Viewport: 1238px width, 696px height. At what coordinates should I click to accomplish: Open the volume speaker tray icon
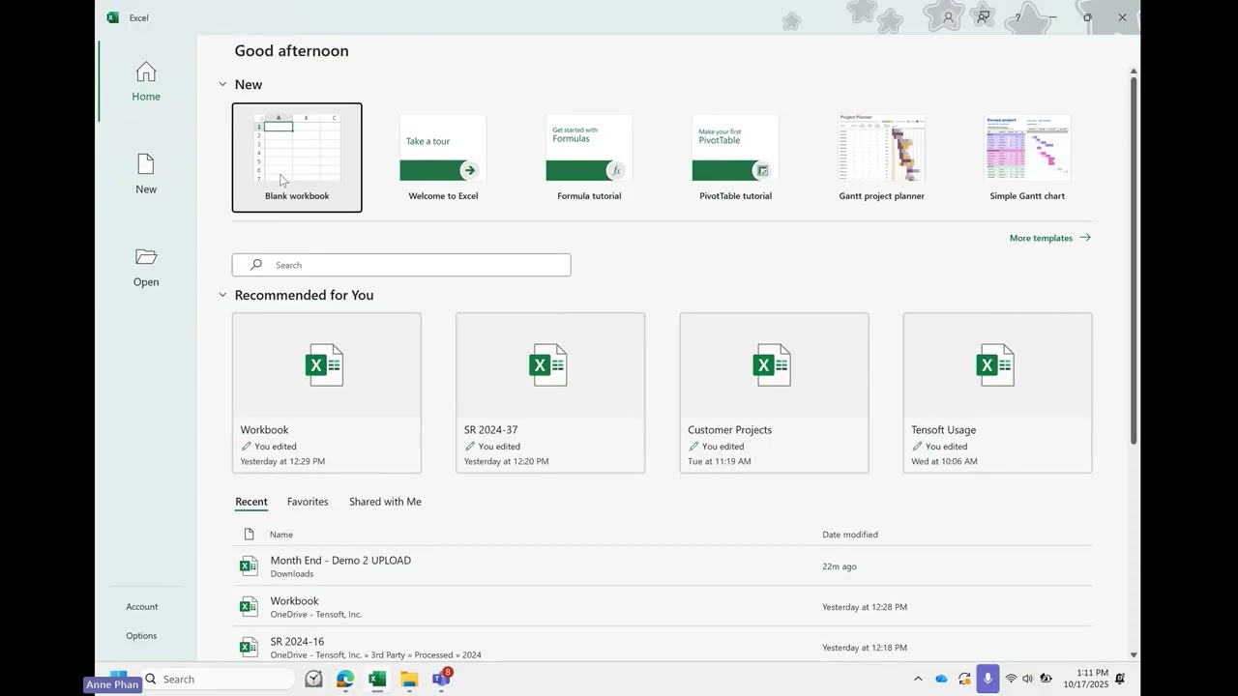point(1027,679)
